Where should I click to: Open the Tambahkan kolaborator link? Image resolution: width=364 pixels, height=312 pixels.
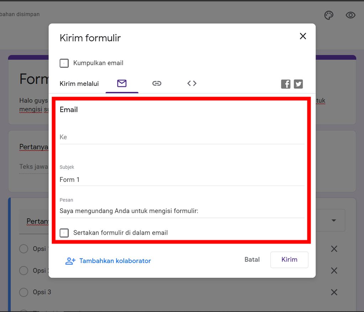coord(116,261)
